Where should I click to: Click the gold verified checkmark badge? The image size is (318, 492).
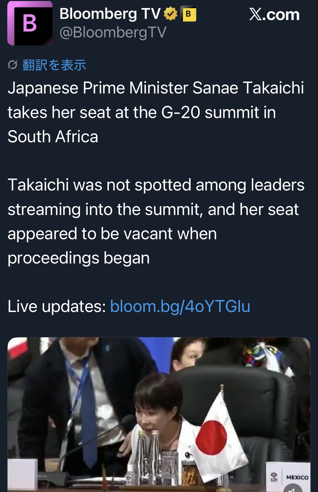(170, 14)
